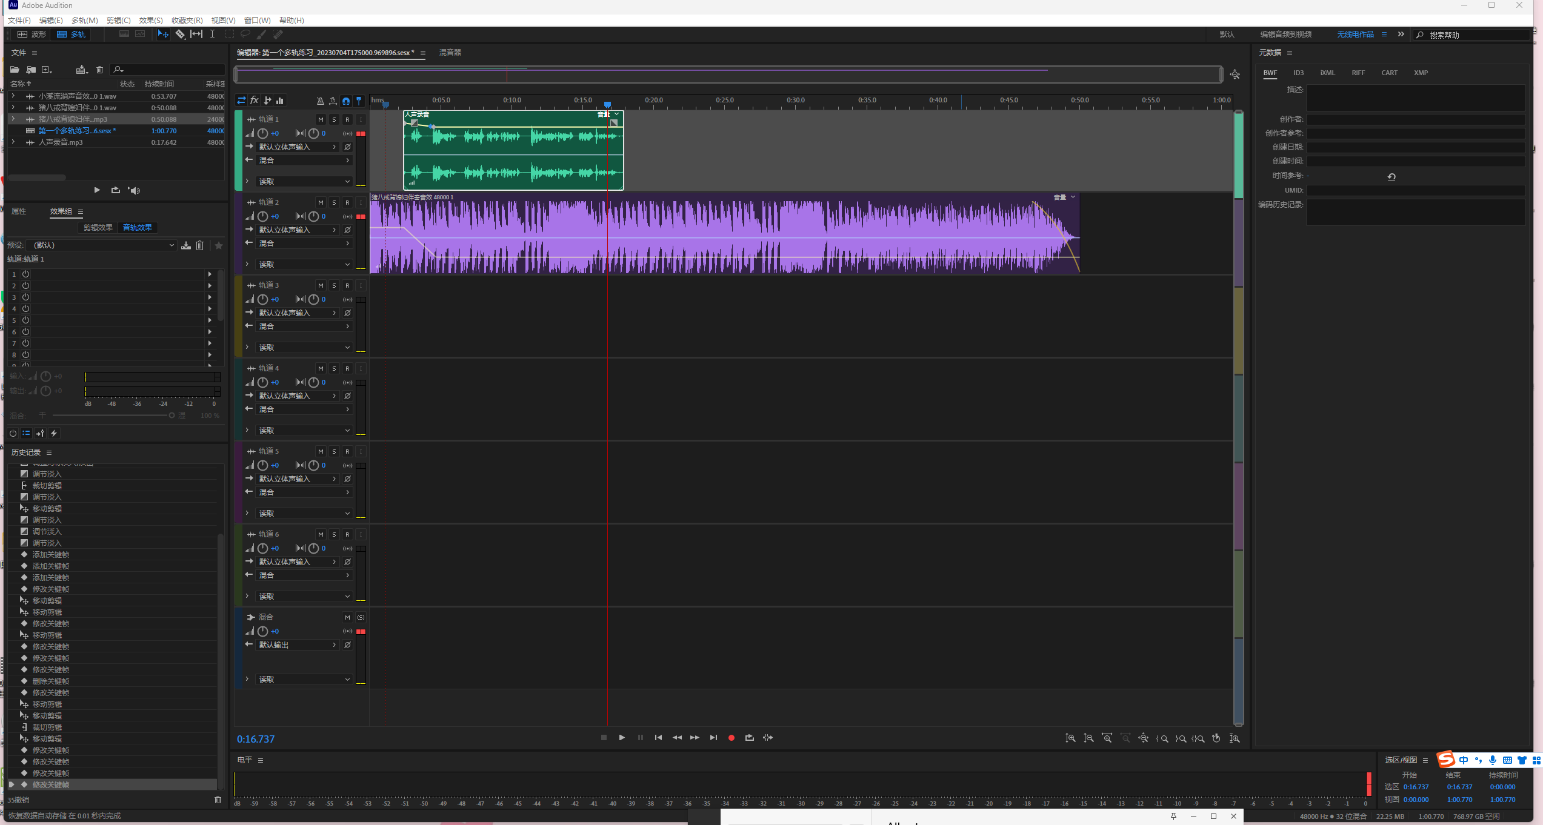The height and width of the screenshot is (825, 1543).
Task: Toggle snapping magnet icon
Action: point(346,101)
